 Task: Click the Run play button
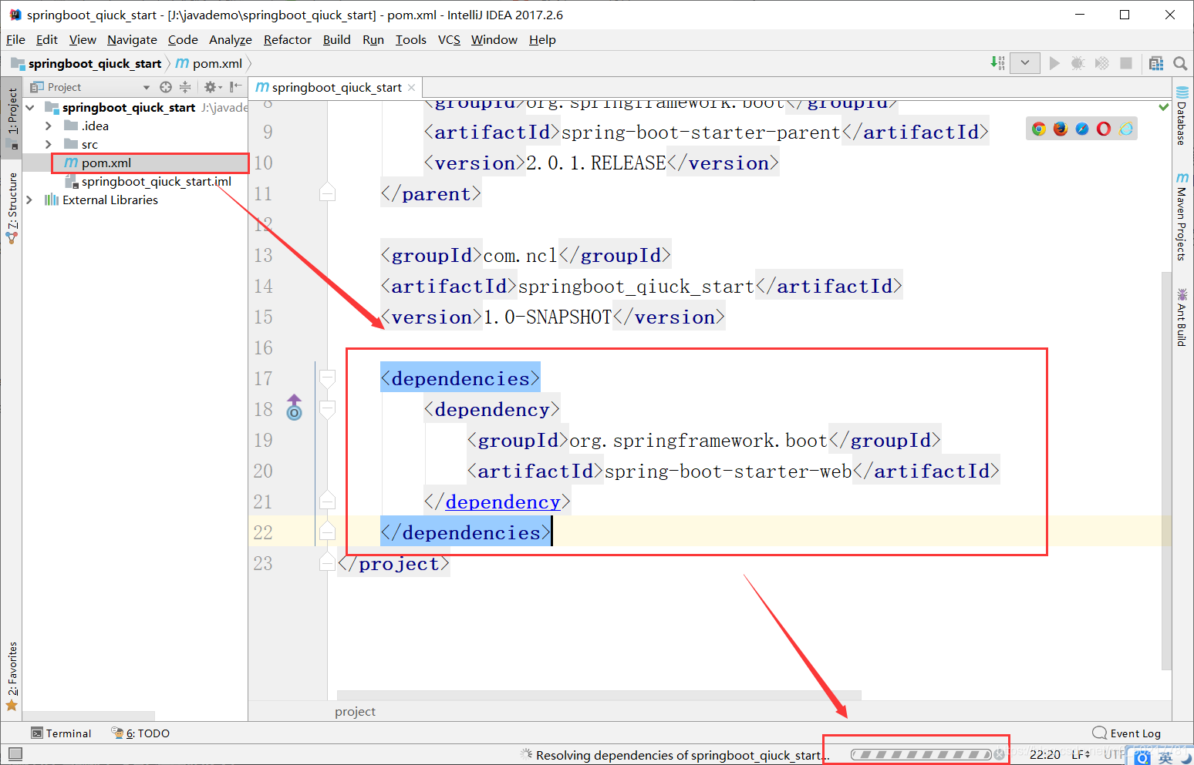pyautogui.click(x=1054, y=63)
